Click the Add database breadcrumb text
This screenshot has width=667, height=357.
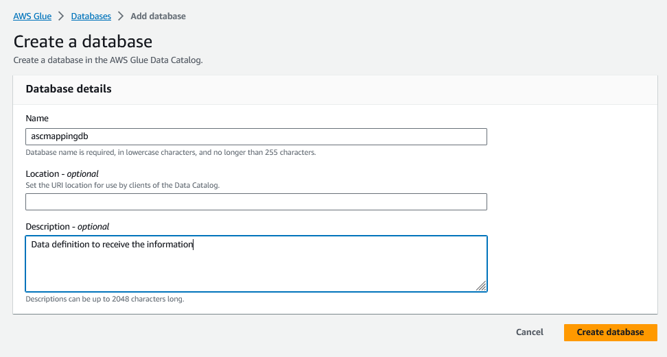[157, 16]
